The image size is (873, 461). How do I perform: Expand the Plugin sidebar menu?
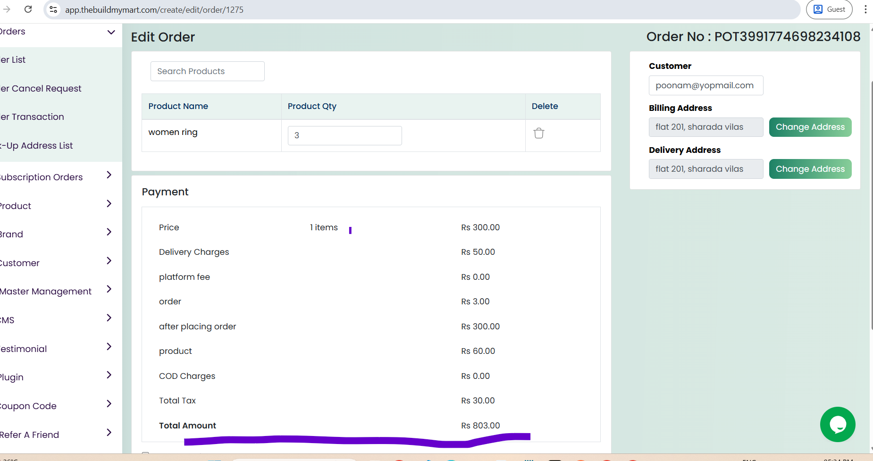[x=109, y=375]
